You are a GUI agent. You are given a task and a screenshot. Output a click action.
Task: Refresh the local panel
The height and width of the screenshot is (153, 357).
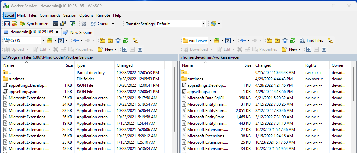(126, 41)
